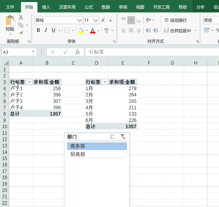Switch to the 视图 tab

click(140, 7)
